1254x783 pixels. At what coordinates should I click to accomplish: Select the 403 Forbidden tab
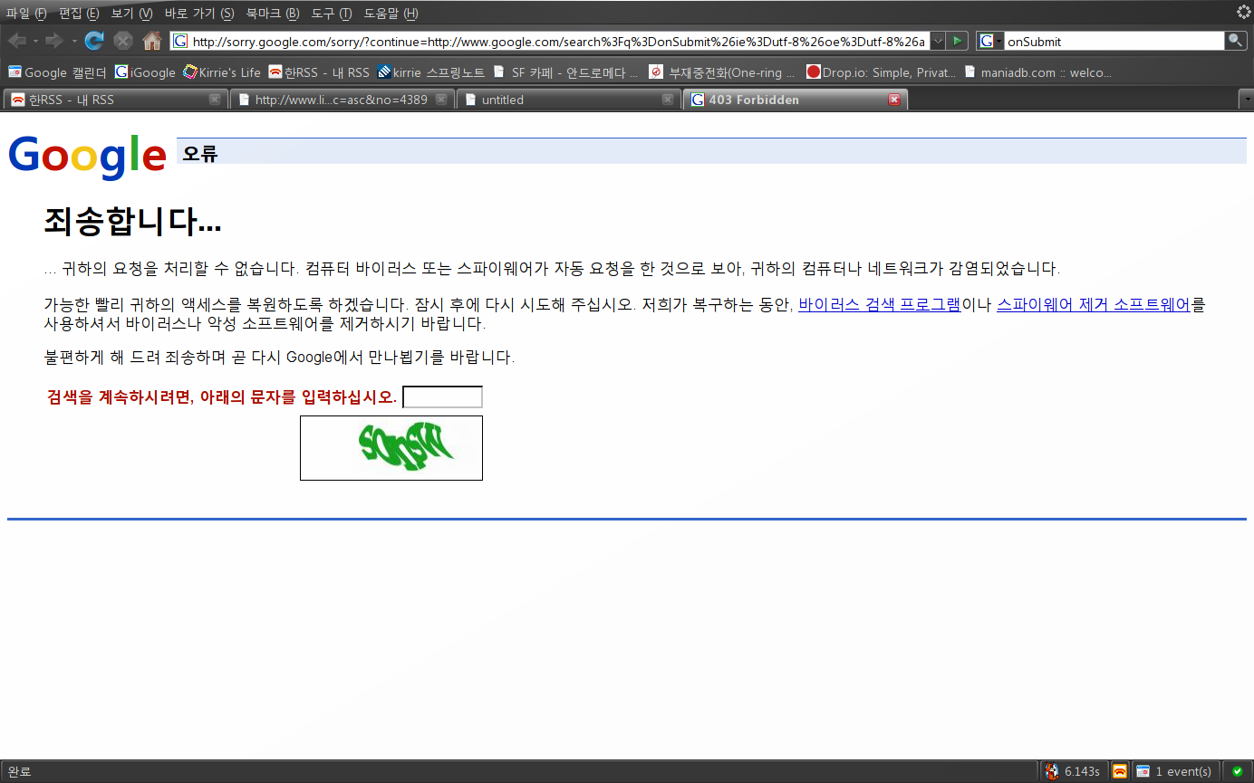pos(794,100)
